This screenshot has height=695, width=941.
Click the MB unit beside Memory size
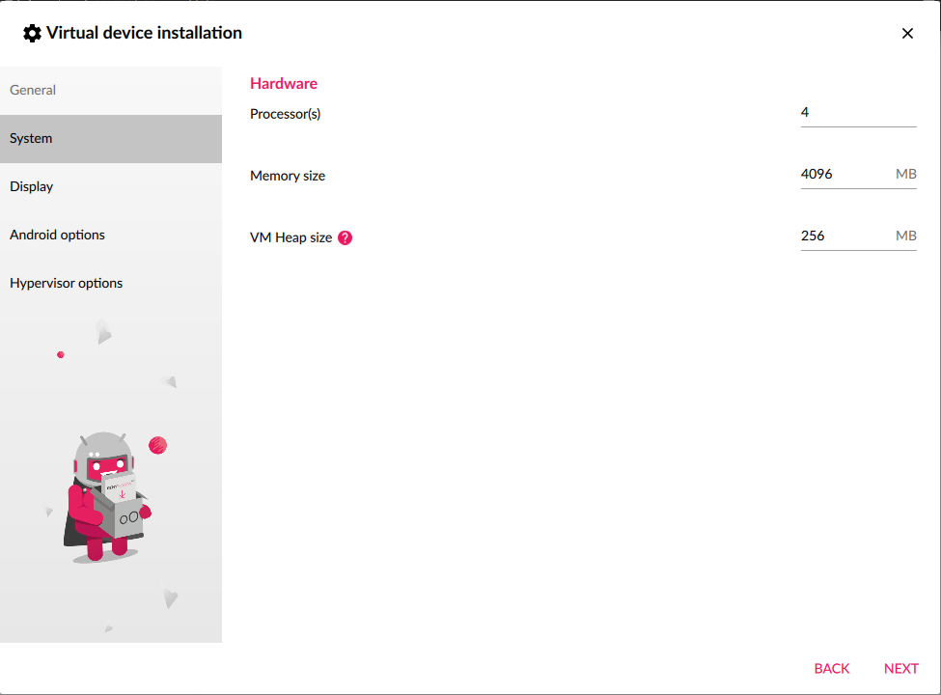tap(905, 175)
